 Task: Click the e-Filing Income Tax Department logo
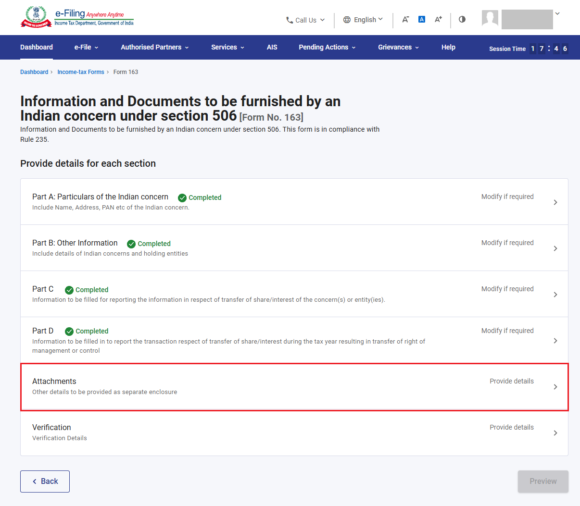coord(77,17)
